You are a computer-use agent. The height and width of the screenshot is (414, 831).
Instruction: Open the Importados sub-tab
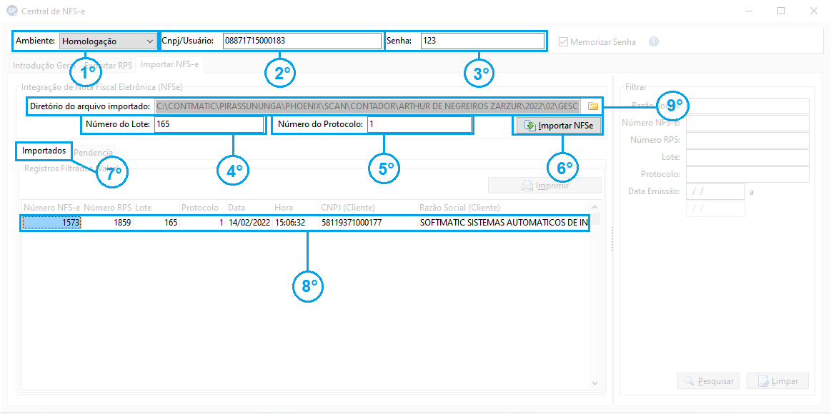pyautogui.click(x=44, y=151)
